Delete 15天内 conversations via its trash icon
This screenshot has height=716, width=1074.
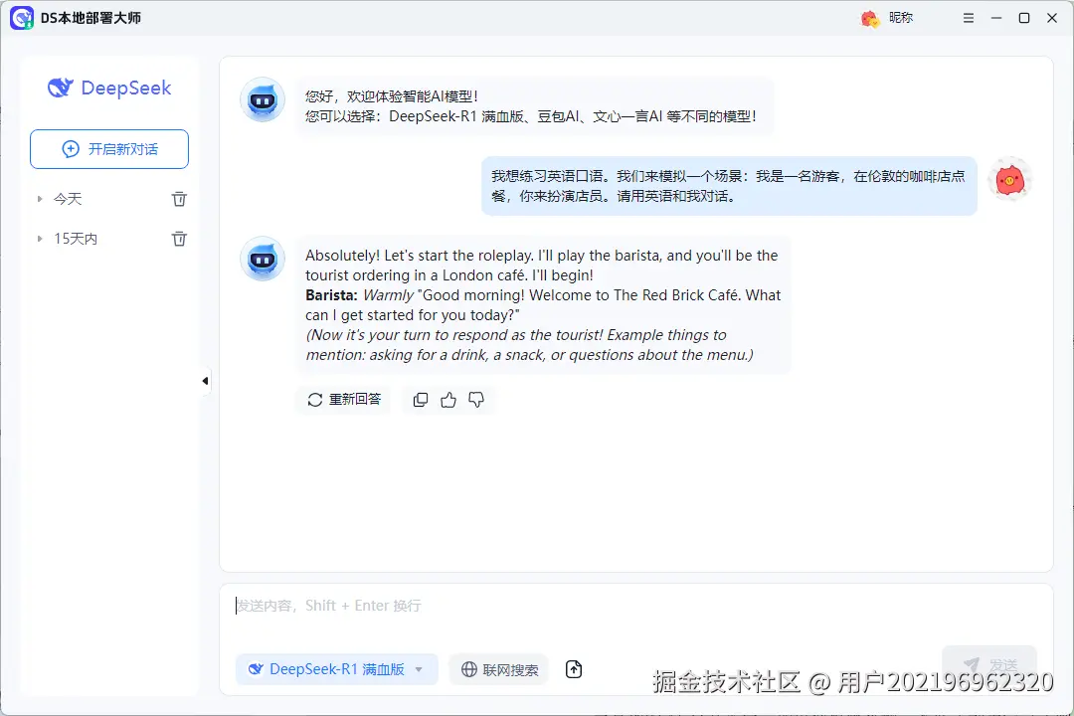pos(179,239)
